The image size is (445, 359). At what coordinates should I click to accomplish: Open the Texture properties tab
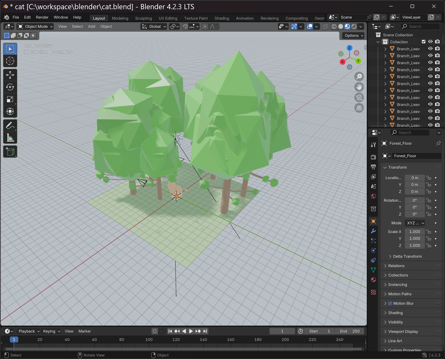coord(373,292)
